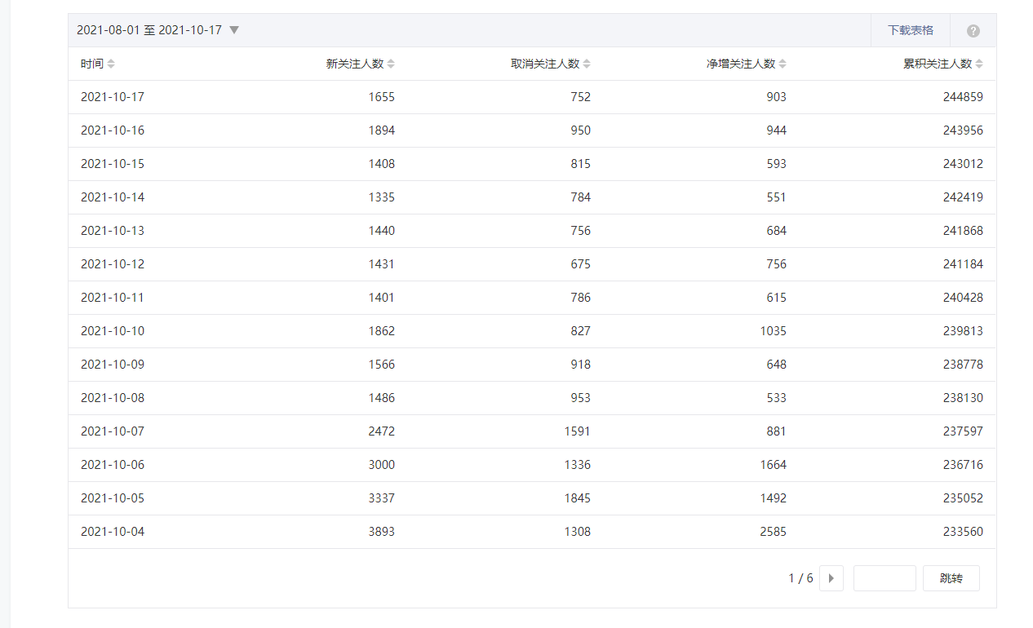1033x628 pixels.
Task: Click the 2021-10-10 row date
Action: point(113,331)
